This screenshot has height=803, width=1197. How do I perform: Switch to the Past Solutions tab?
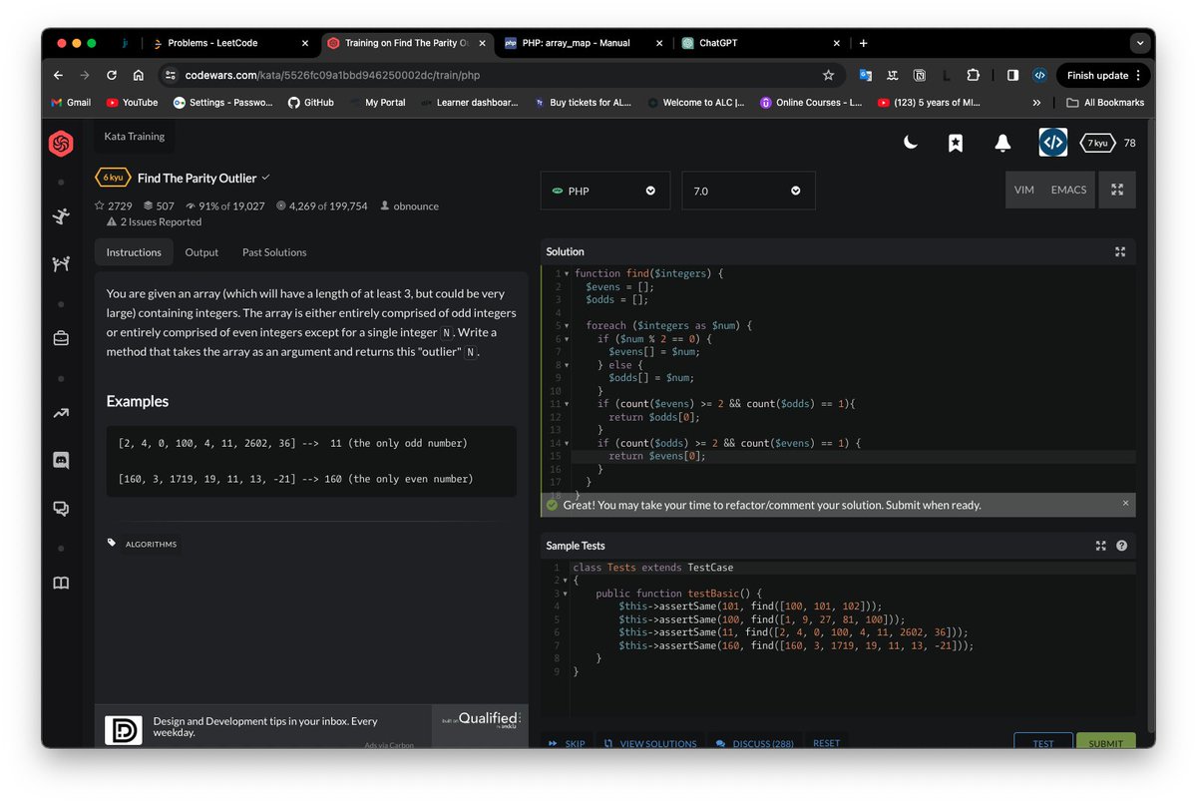pyautogui.click(x=274, y=252)
